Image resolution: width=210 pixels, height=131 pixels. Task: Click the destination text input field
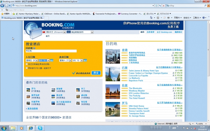tap(51, 51)
